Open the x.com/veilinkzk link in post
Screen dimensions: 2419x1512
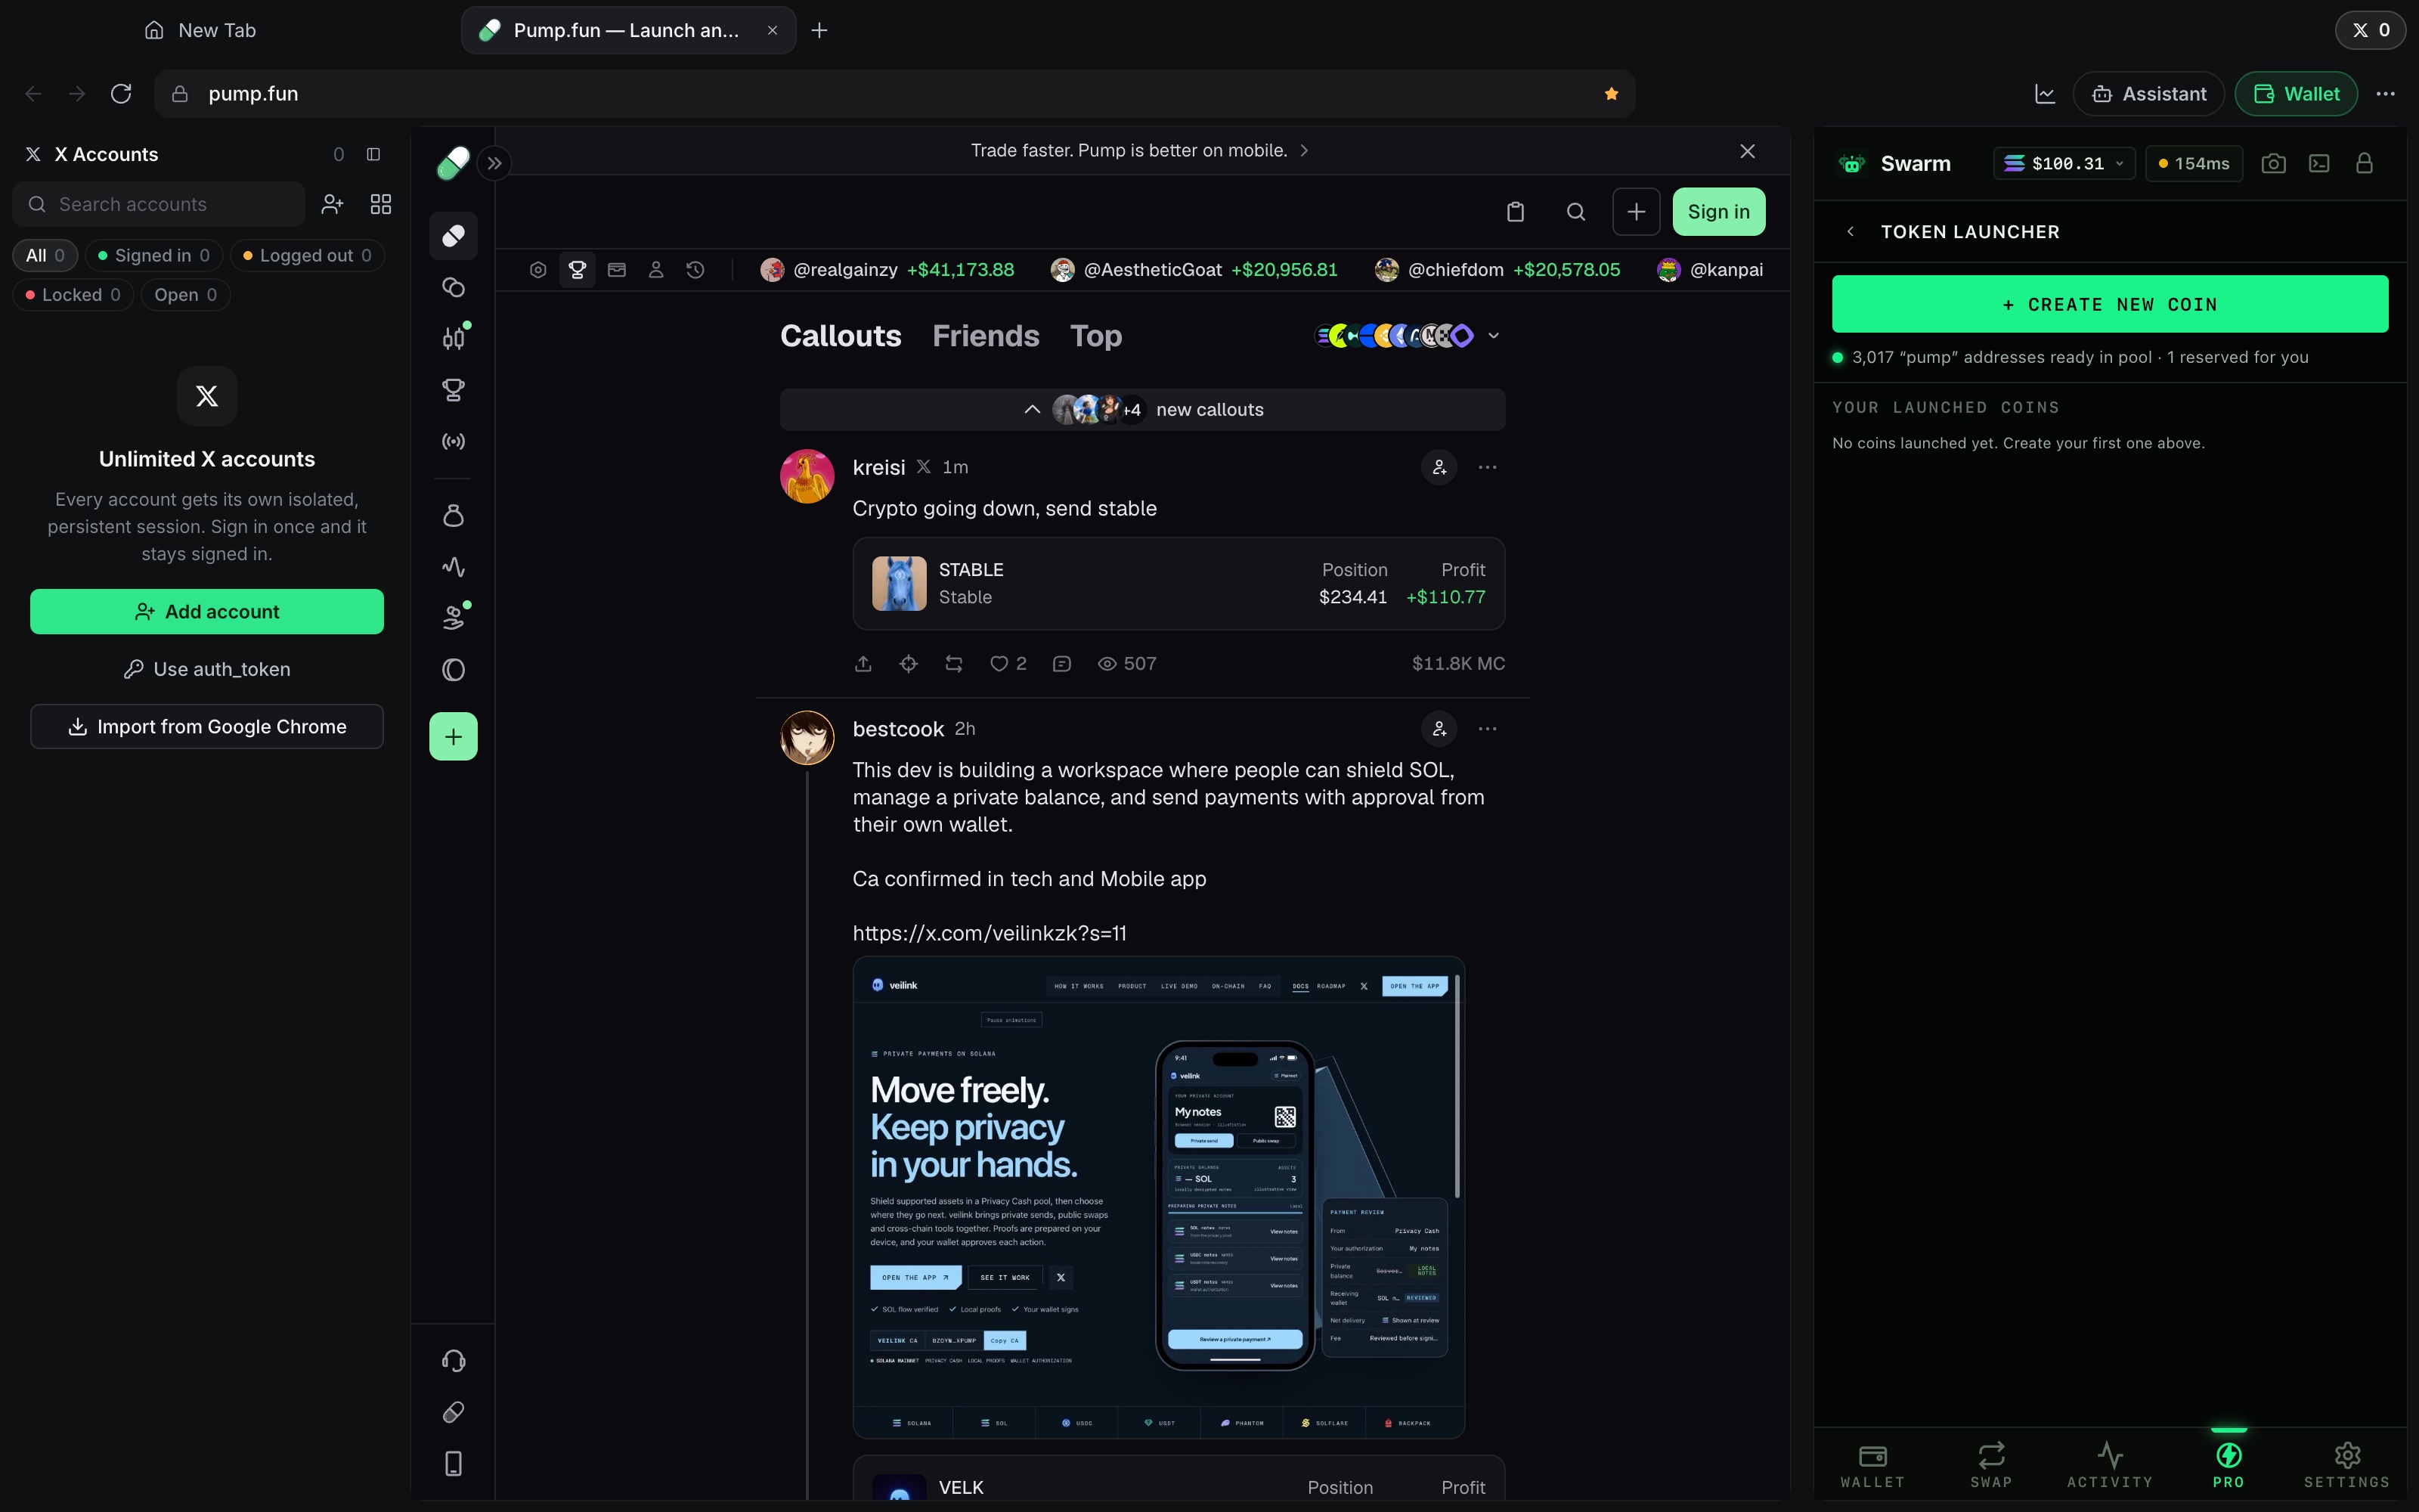[x=989, y=933]
